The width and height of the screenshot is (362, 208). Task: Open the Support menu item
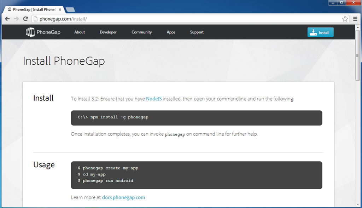coord(197,32)
